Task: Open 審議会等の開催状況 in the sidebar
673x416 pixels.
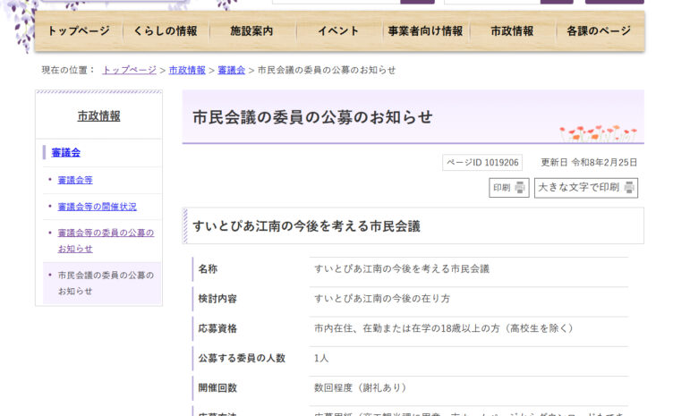Action: click(97, 207)
